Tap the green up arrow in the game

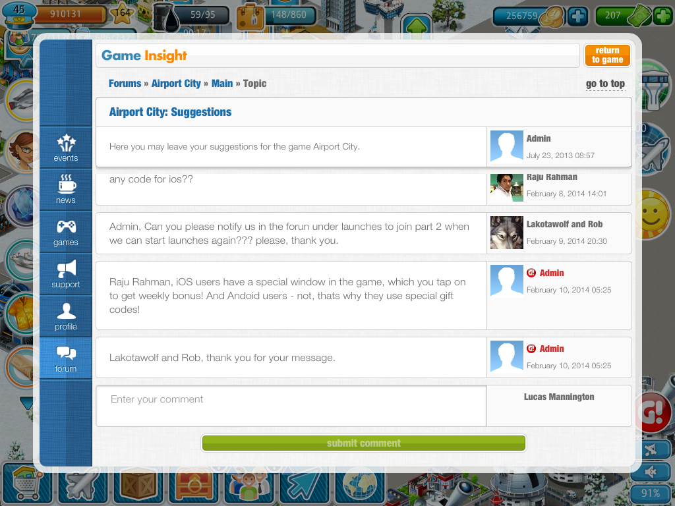coord(417,28)
